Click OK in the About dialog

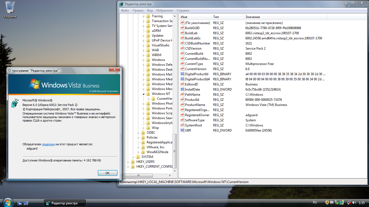click(x=108, y=173)
